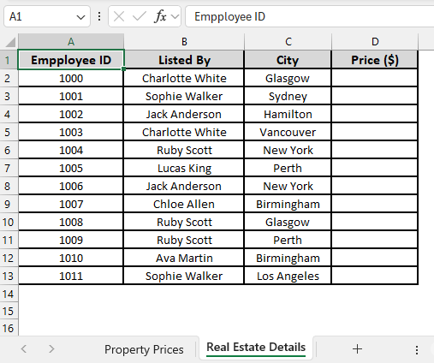Select column D header
434x363 pixels.
coord(375,42)
